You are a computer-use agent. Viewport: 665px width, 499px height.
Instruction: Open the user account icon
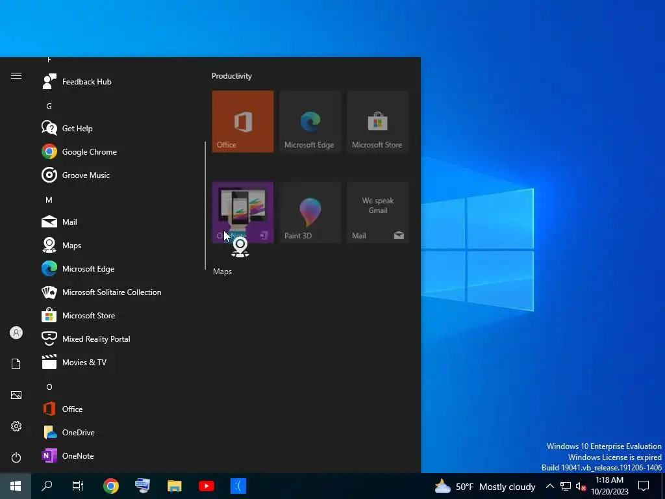[x=16, y=333]
